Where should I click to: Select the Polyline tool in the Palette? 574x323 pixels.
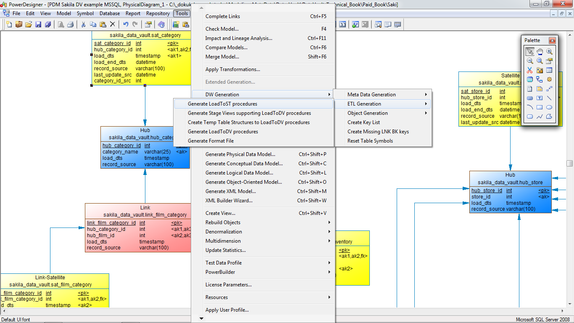(x=540, y=116)
